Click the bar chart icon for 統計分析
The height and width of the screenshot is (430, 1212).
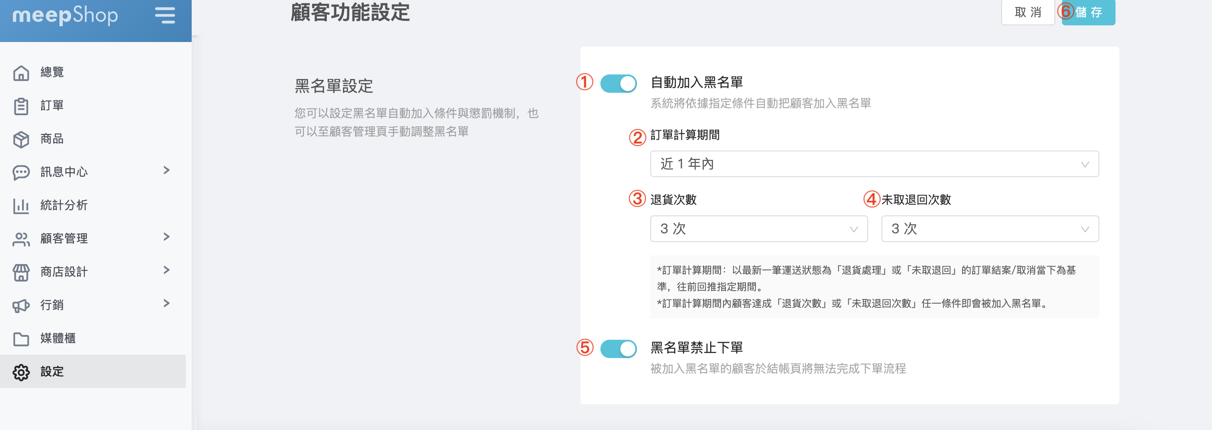21,205
